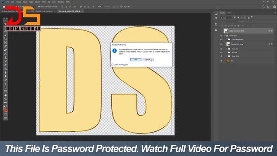Open the workspace switcher icon

(268, 7)
